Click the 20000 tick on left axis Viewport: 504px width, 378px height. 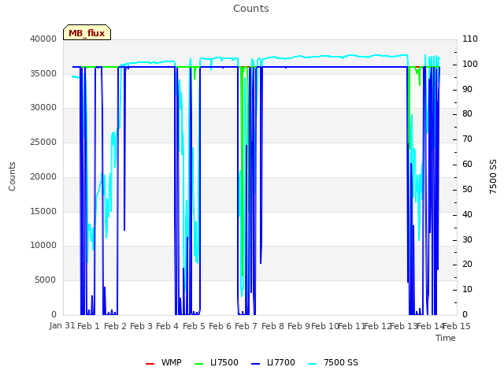[43, 176]
